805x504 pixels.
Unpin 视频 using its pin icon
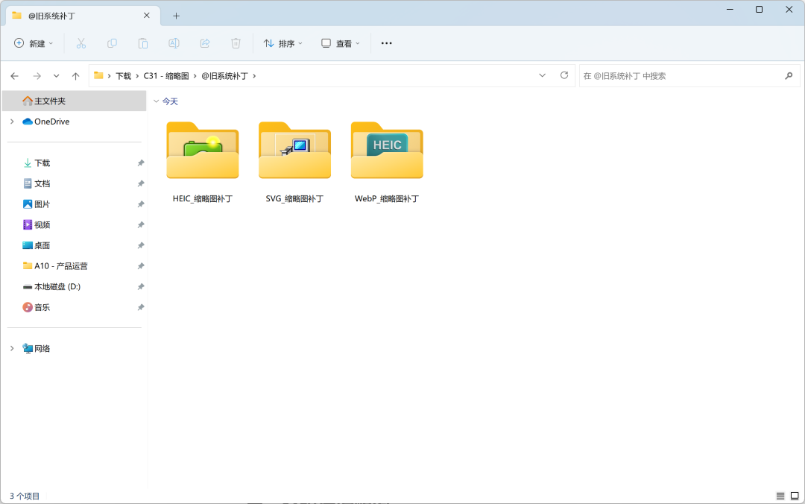[141, 224]
